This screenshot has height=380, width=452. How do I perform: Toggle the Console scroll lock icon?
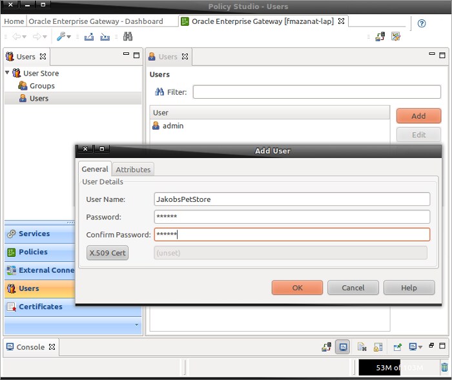(378, 347)
